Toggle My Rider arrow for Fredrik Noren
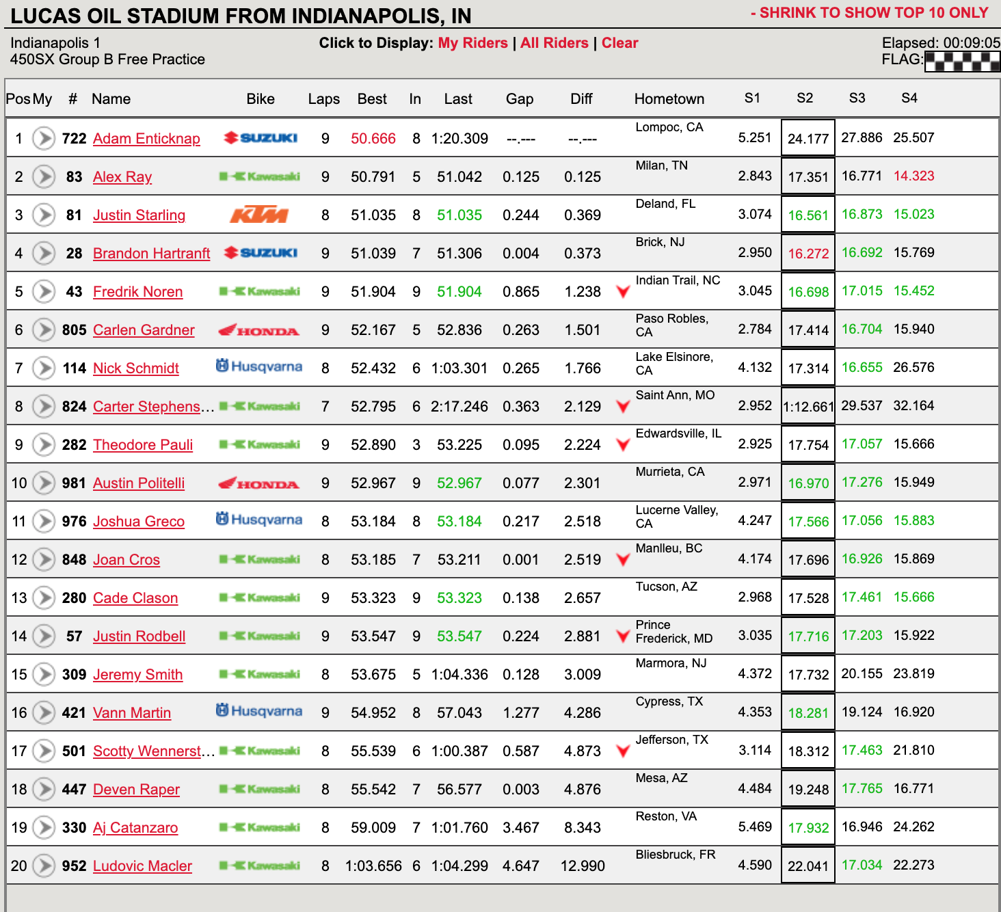 [x=44, y=291]
